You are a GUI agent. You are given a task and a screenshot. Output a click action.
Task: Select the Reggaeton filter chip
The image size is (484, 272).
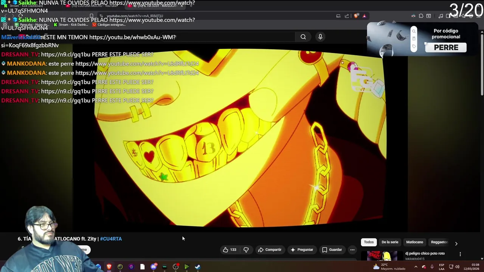tap(439, 242)
